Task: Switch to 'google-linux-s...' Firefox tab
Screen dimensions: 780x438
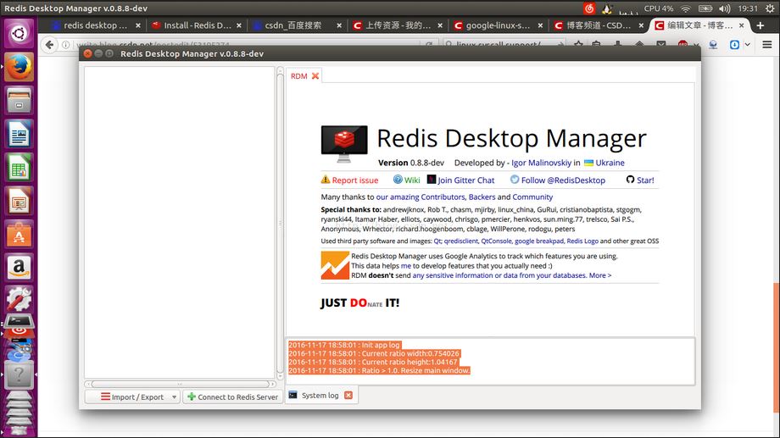Action: coord(498,25)
